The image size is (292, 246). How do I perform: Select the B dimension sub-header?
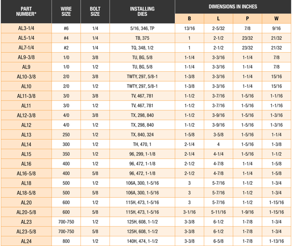(x=189, y=19)
